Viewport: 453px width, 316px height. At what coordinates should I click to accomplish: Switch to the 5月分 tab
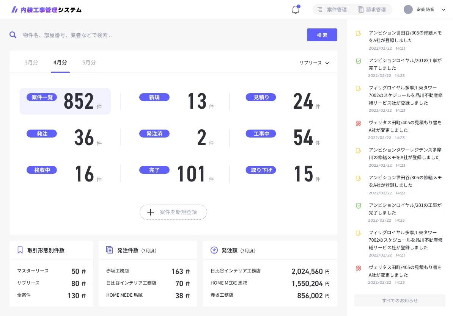[89, 63]
